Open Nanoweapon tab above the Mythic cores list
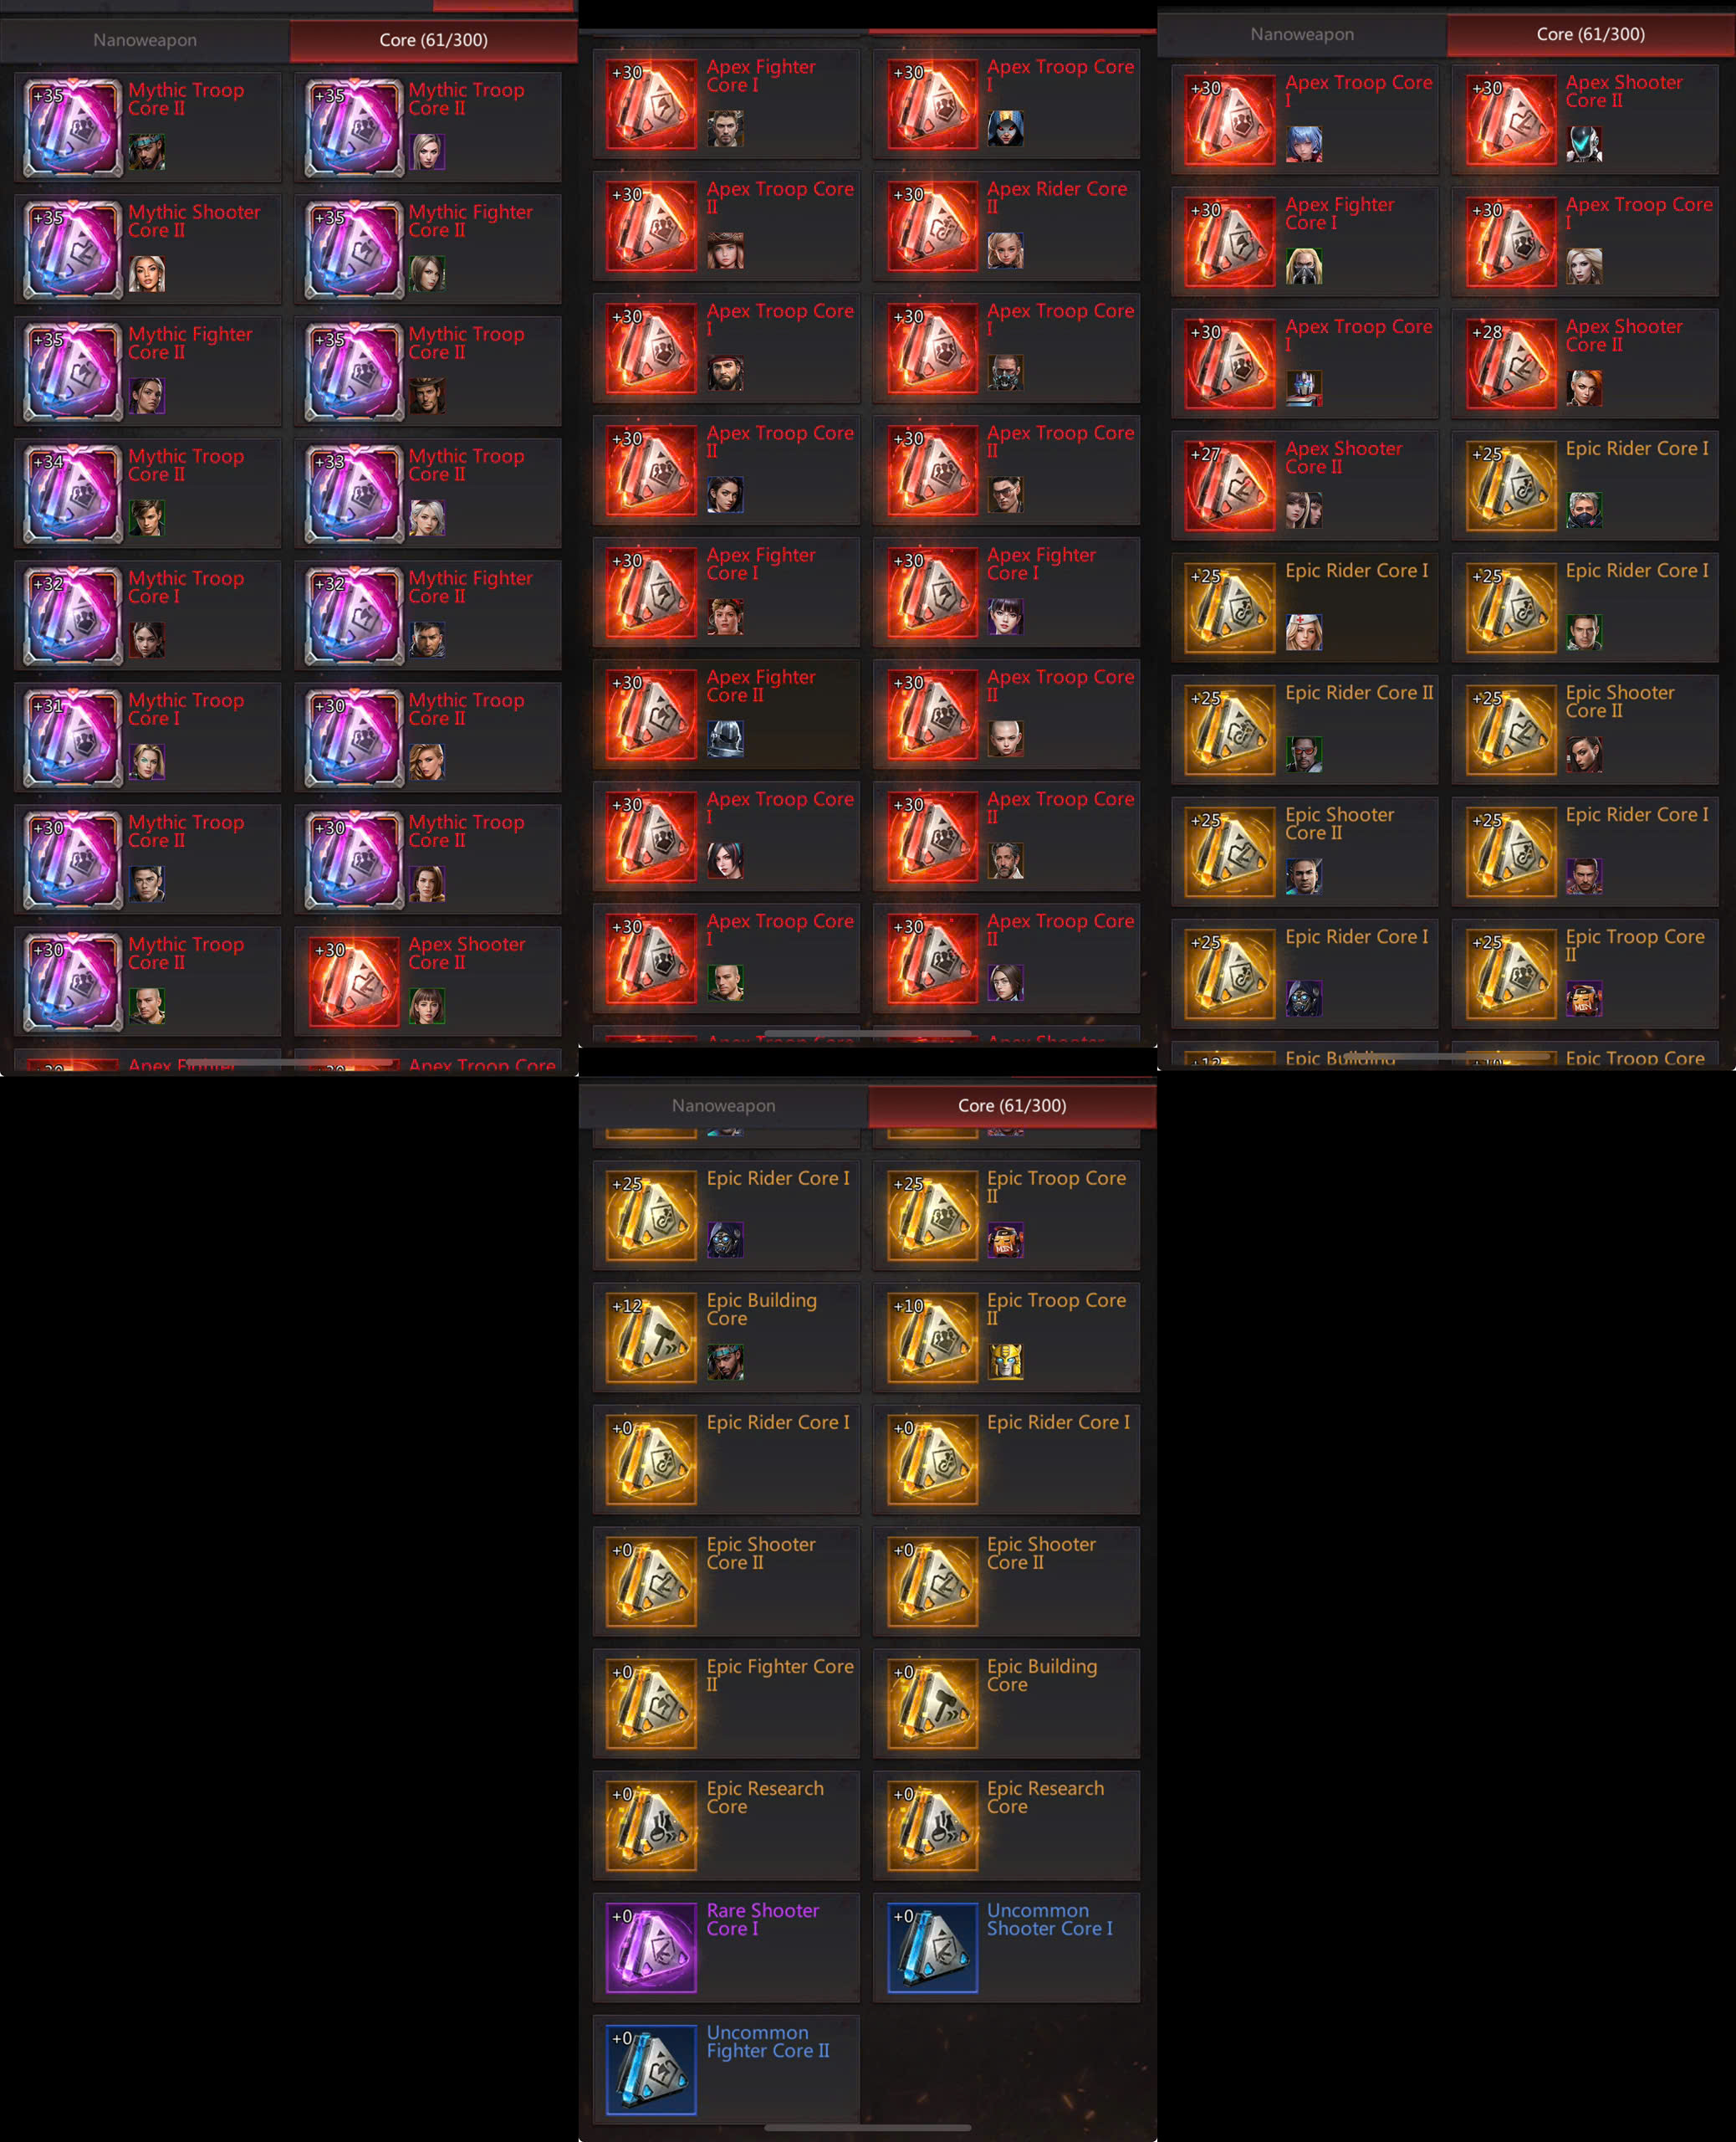This screenshot has width=1736, height=2142. 145,40
